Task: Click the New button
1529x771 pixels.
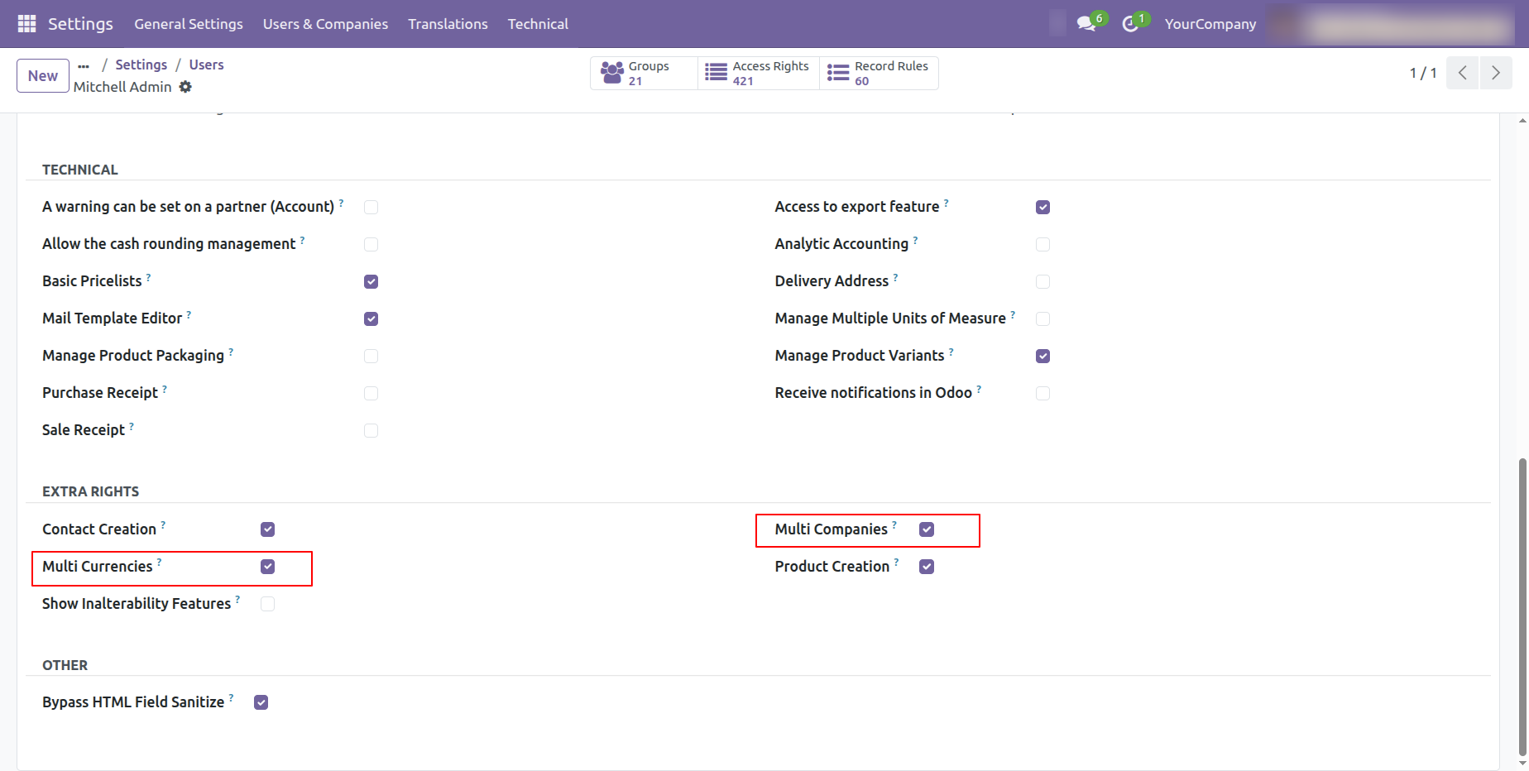Action: tap(43, 76)
